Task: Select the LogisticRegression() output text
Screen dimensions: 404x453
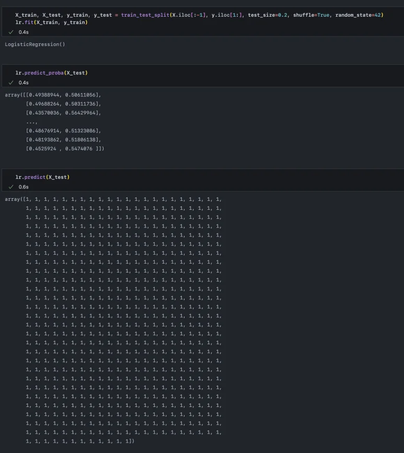Action: tap(35, 44)
